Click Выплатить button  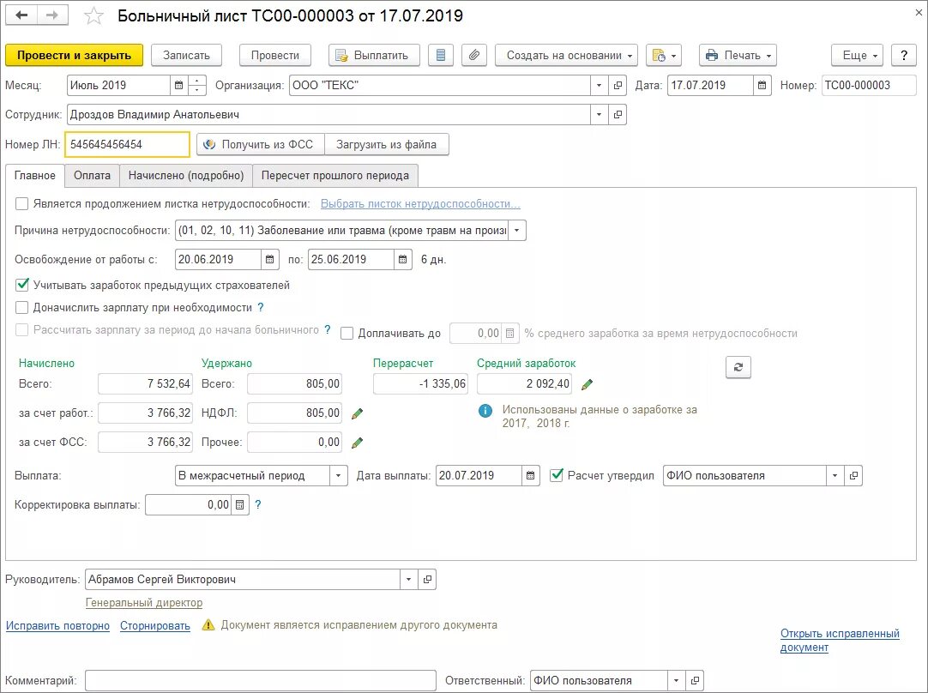coord(374,55)
